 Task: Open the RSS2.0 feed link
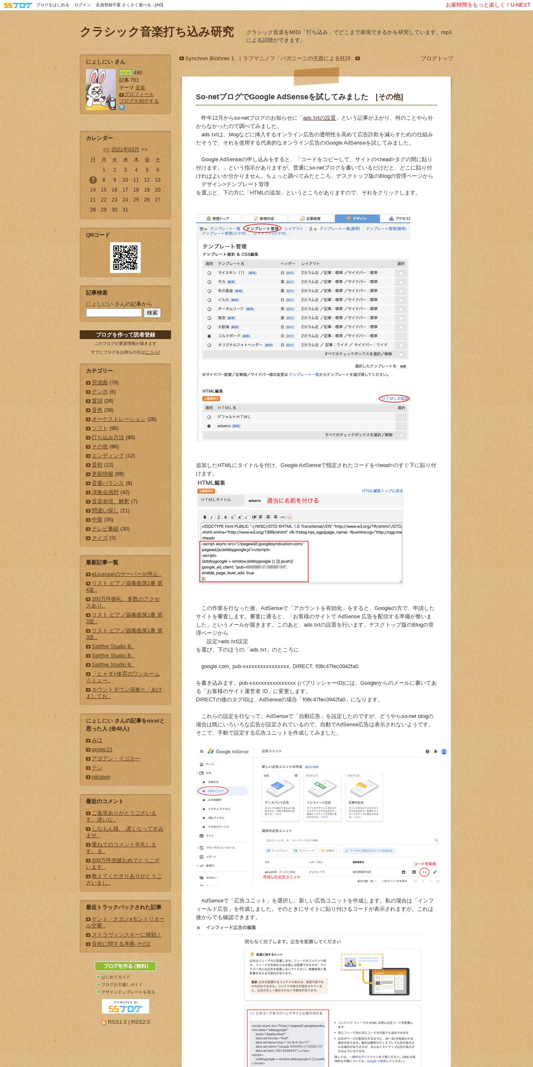coord(141,1022)
